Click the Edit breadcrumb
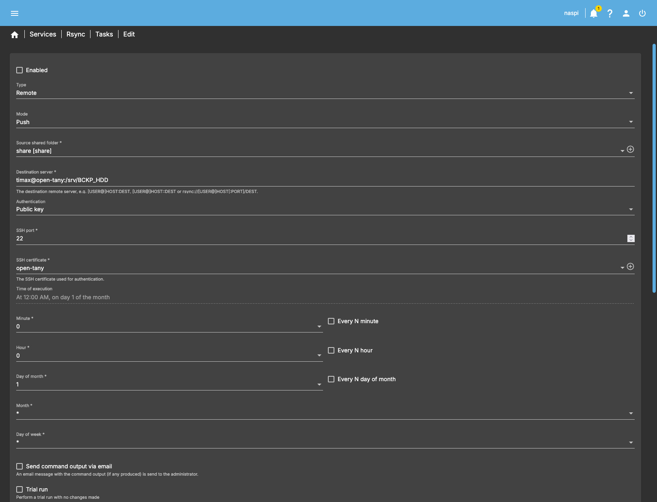This screenshot has width=657, height=502. coord(129,34)
